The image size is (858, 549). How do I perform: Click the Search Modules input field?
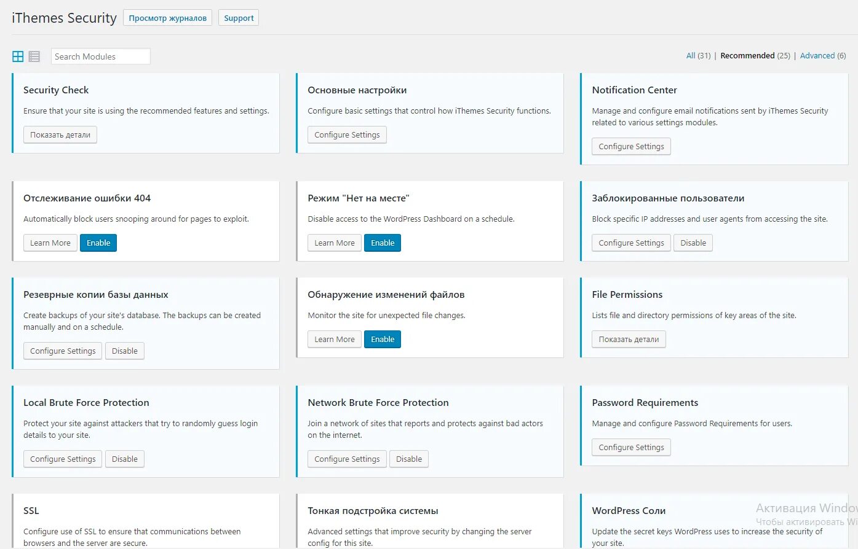(101, 56)
